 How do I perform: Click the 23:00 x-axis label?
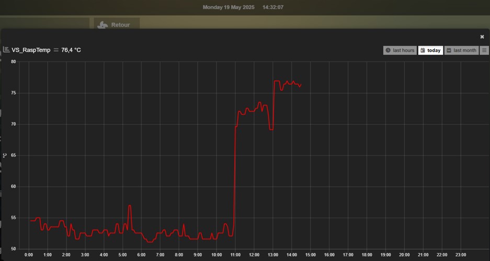pos(461,255)
